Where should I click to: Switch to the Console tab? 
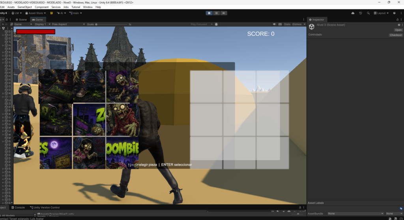[x=18, y=207]
